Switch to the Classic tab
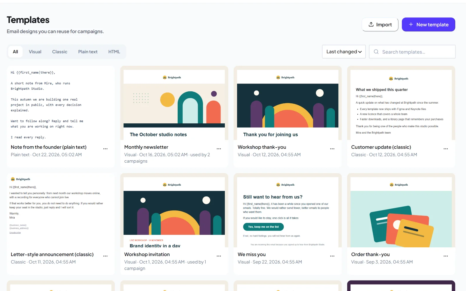466x291 pixels. click(60, 52)
